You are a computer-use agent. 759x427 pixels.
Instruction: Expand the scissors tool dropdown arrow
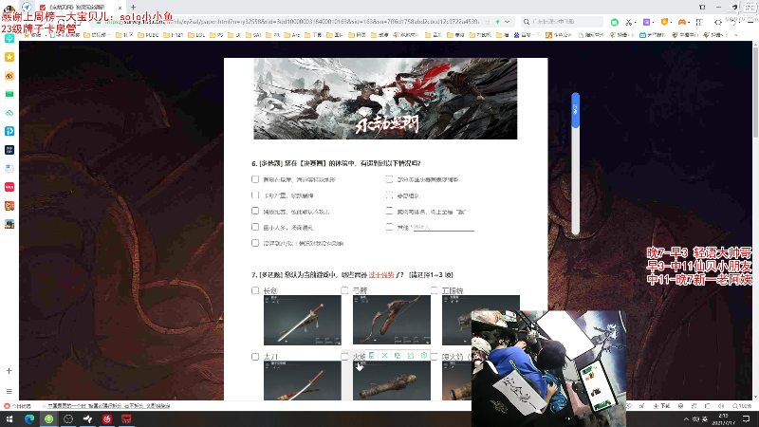pyautogui.click(x=637, y=22)
